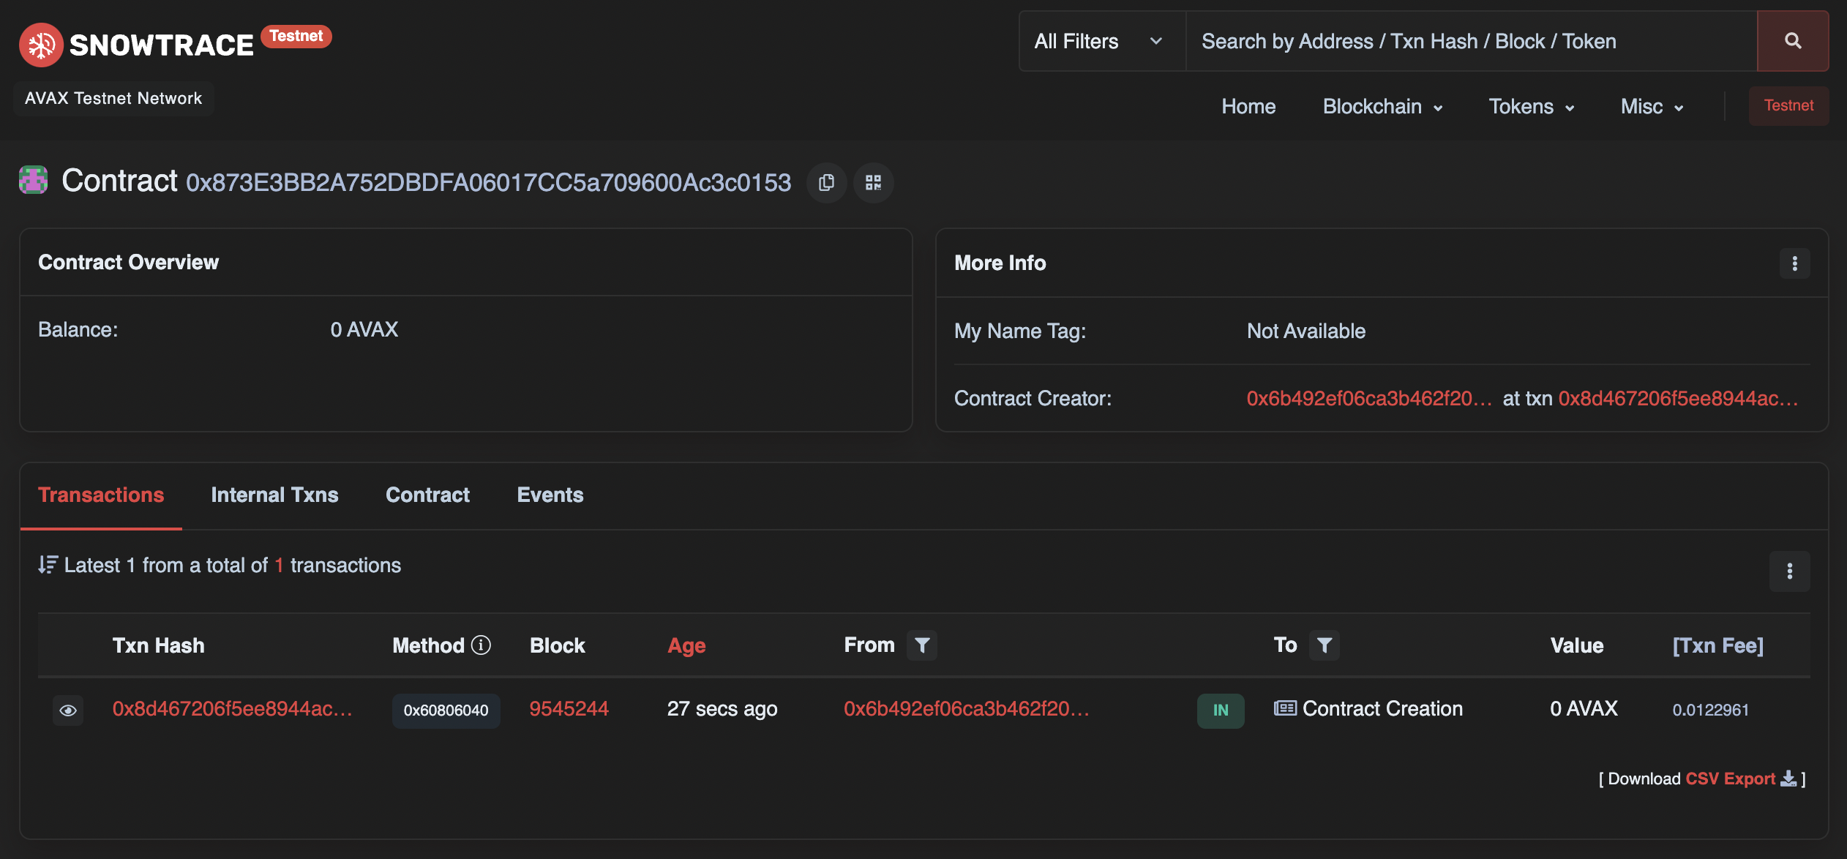This screenshot has height=859, width=1847.
Task: Open the Events tab
Action: (550, 495)
